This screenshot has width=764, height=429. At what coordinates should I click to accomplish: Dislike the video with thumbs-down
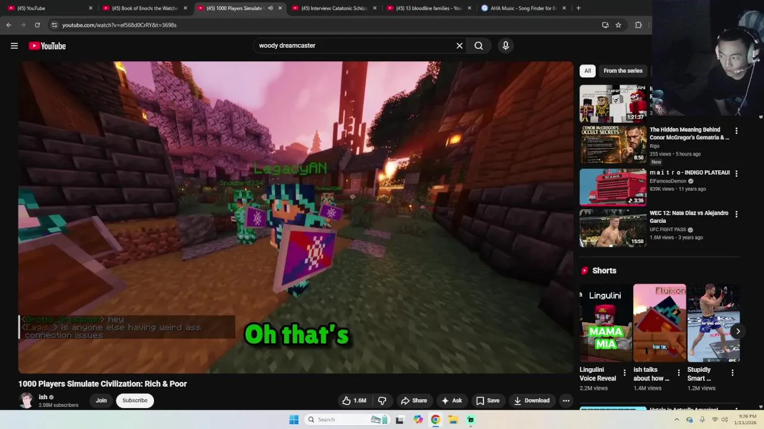click(x=382, y=400)
